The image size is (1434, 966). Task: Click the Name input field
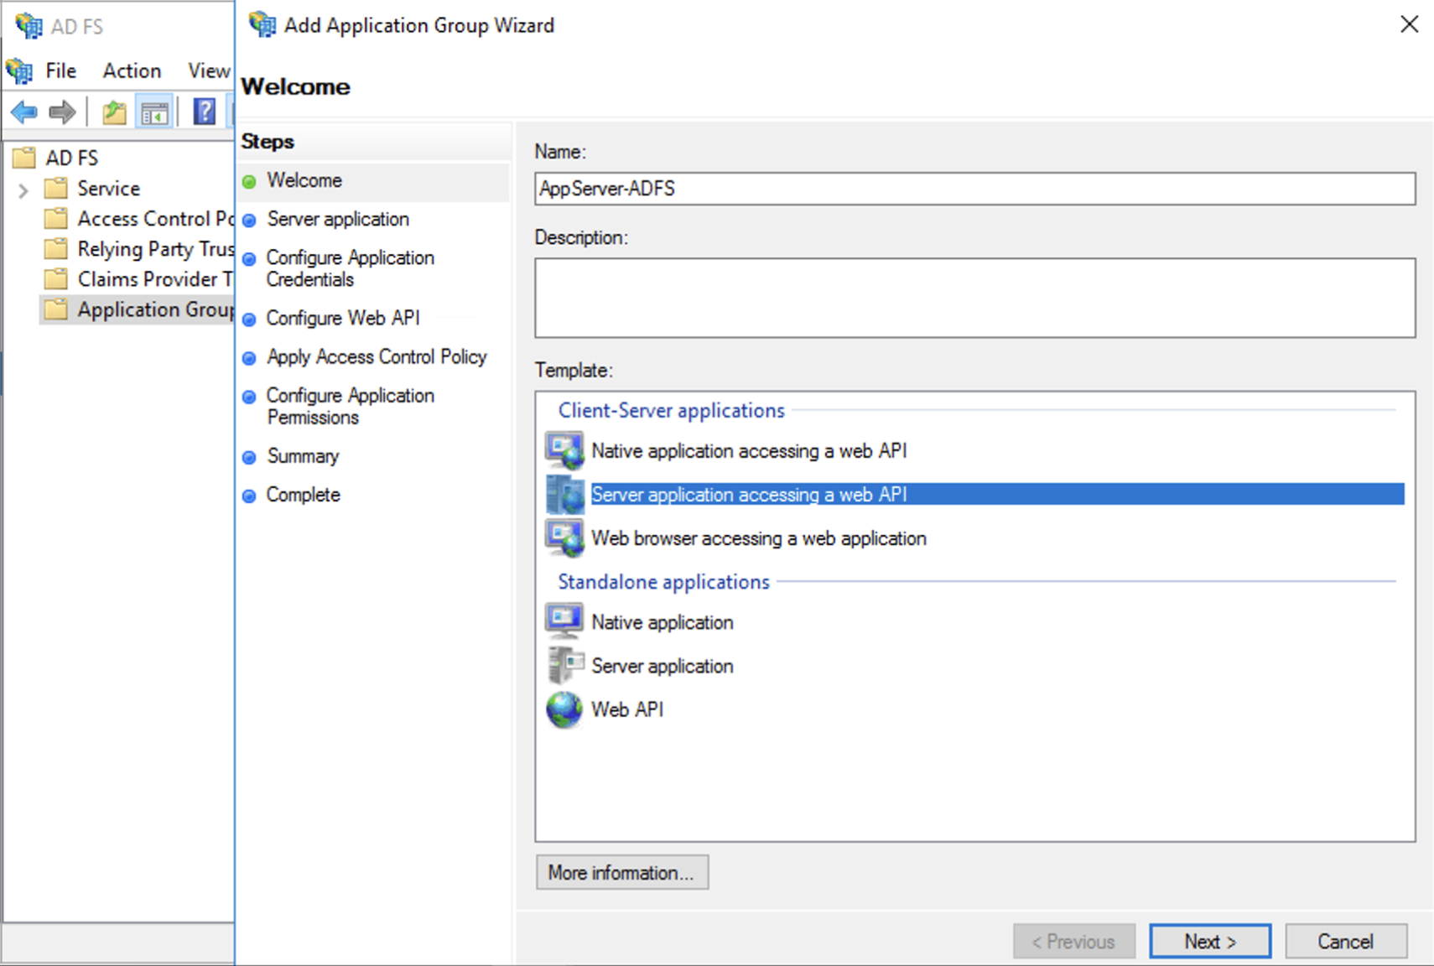[x=975, y=189]
